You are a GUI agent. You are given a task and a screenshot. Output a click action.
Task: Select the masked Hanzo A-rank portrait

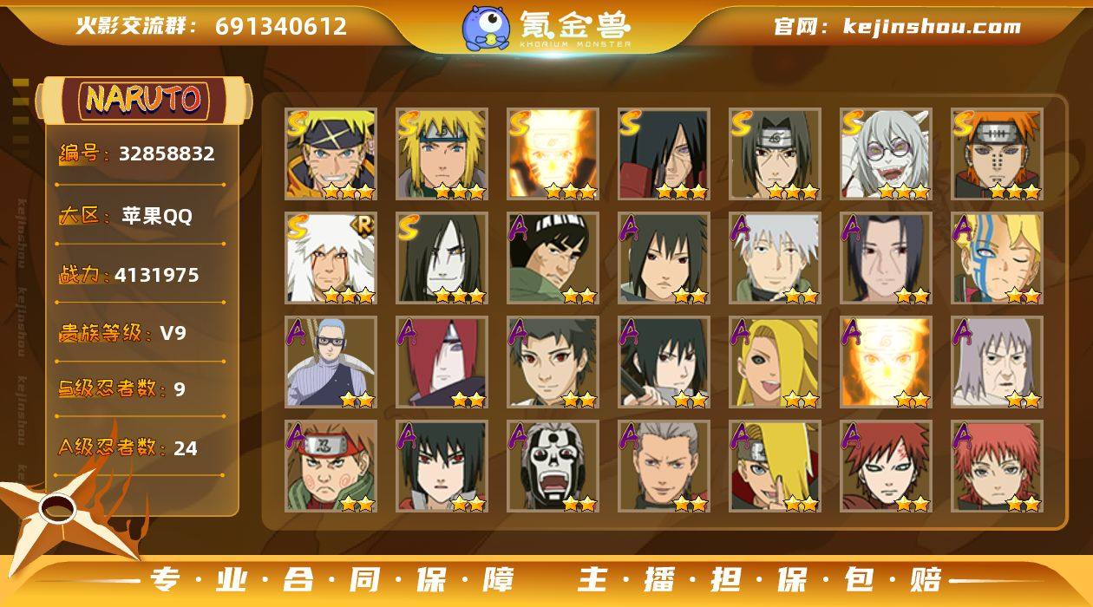(553, 467)
